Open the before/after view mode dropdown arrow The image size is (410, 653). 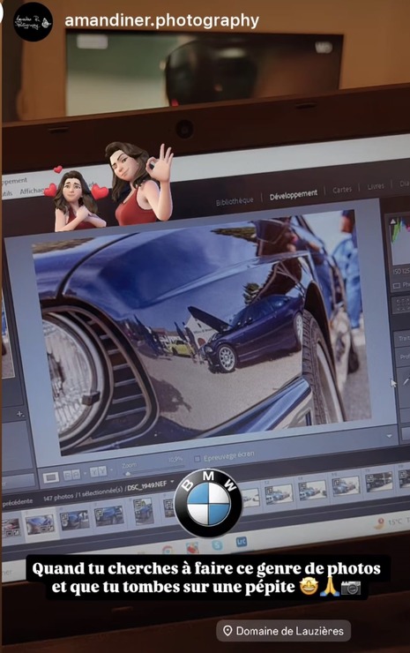[x=111, y=470]
